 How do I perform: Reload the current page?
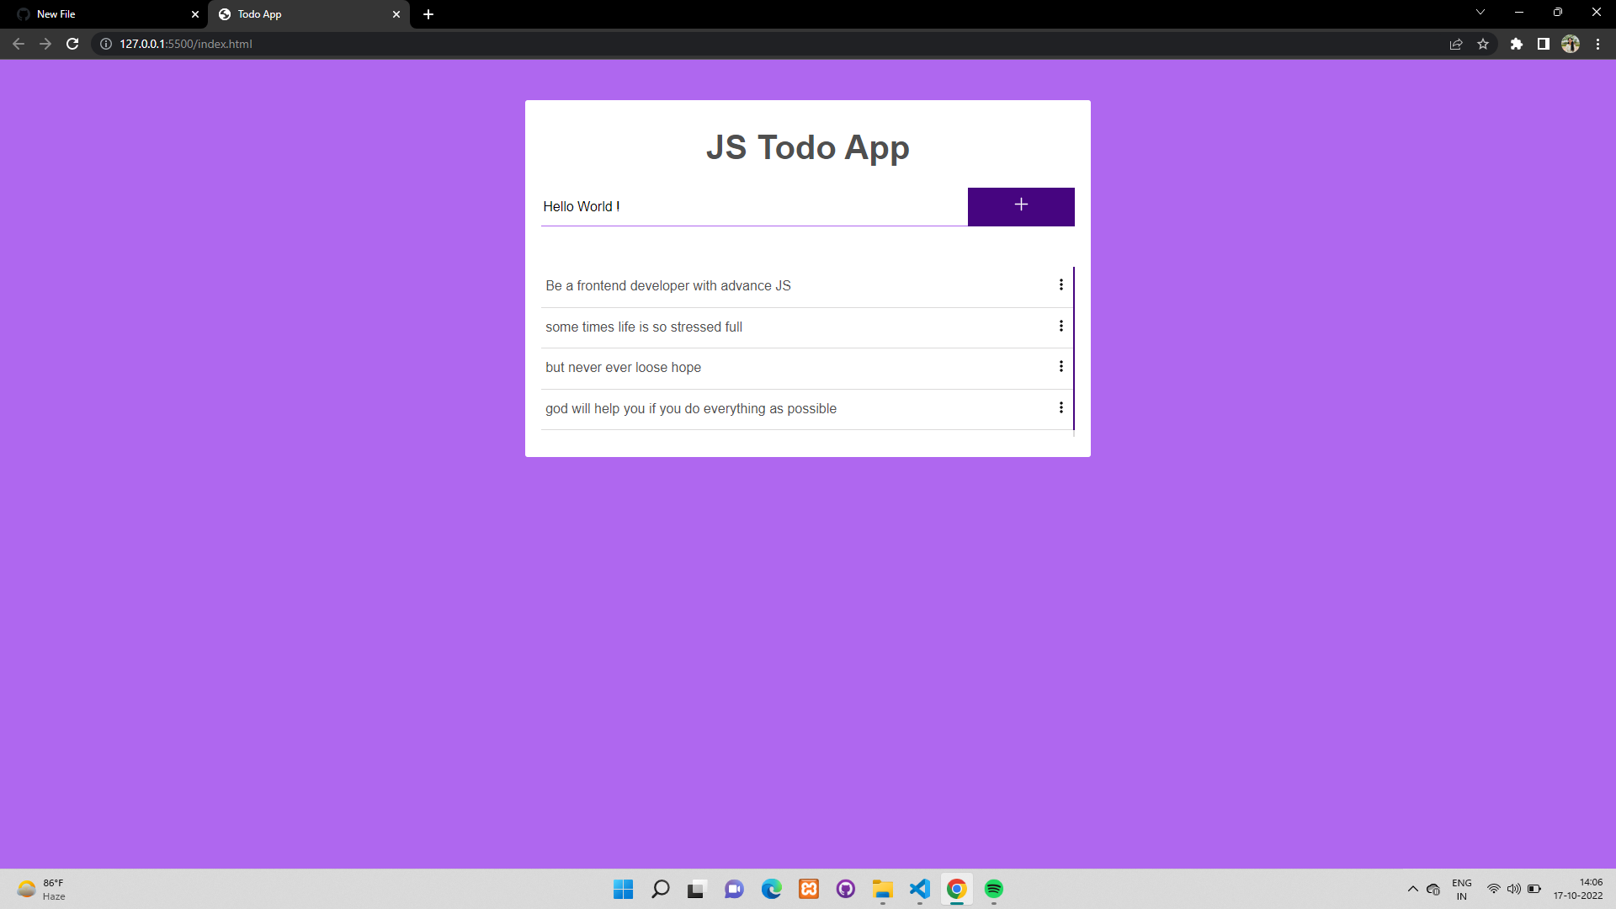(x=72, y=44)
